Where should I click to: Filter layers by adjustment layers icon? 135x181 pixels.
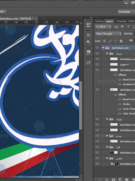coord(122,27)
